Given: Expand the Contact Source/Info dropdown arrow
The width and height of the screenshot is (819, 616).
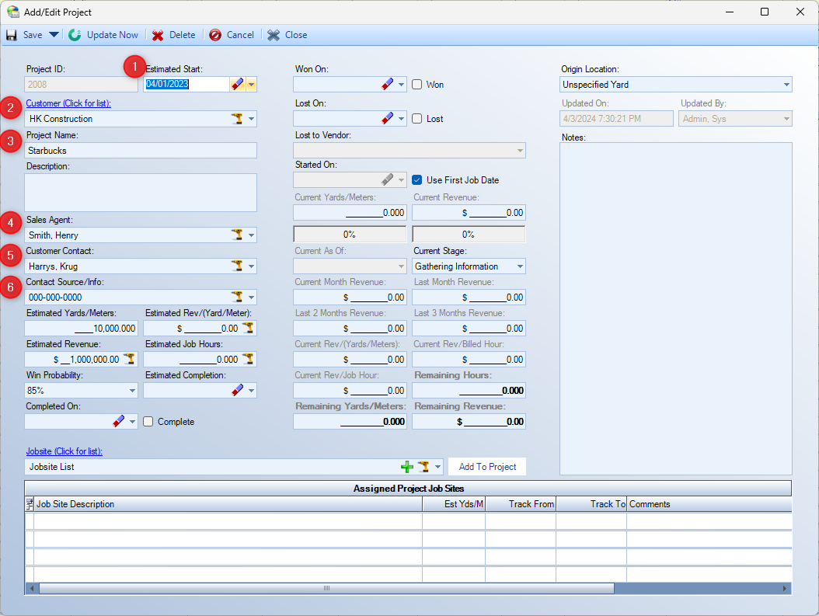Looking at the screenshot, I should coord(251,298).
